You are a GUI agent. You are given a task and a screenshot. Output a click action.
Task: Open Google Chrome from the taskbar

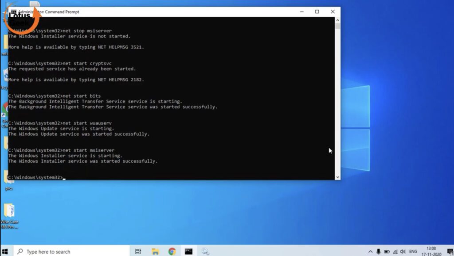pyautogui.click(x=172, y=252)
